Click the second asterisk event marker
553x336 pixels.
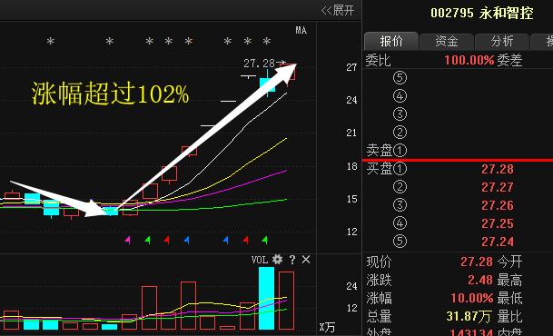tap(110, 42)
